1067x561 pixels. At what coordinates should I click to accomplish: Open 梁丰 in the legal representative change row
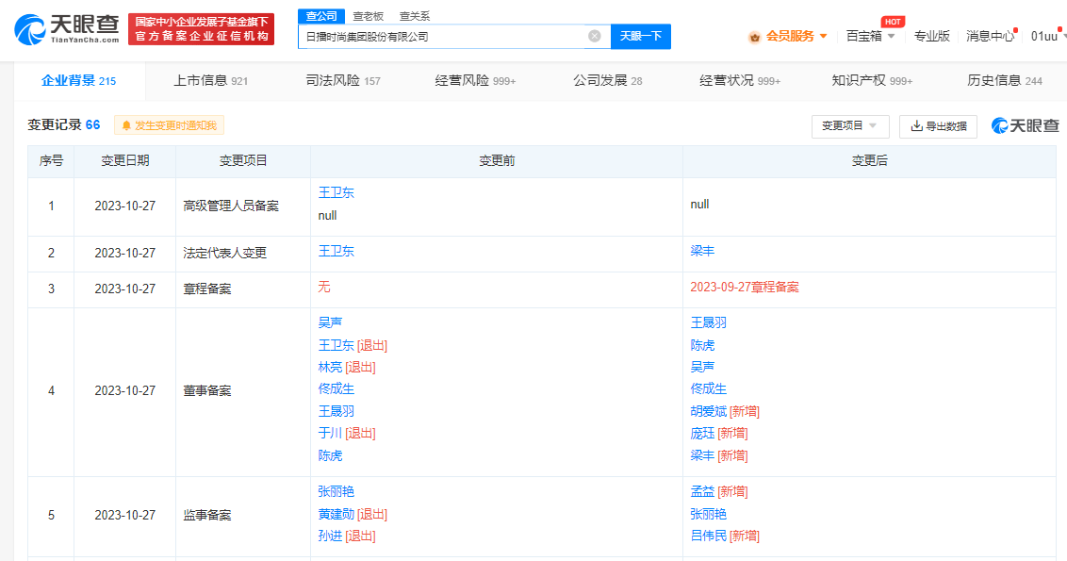[703, 252]
